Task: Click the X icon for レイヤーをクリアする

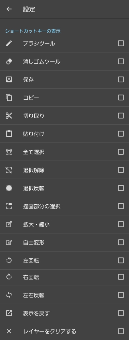Action: pos(9,331)
